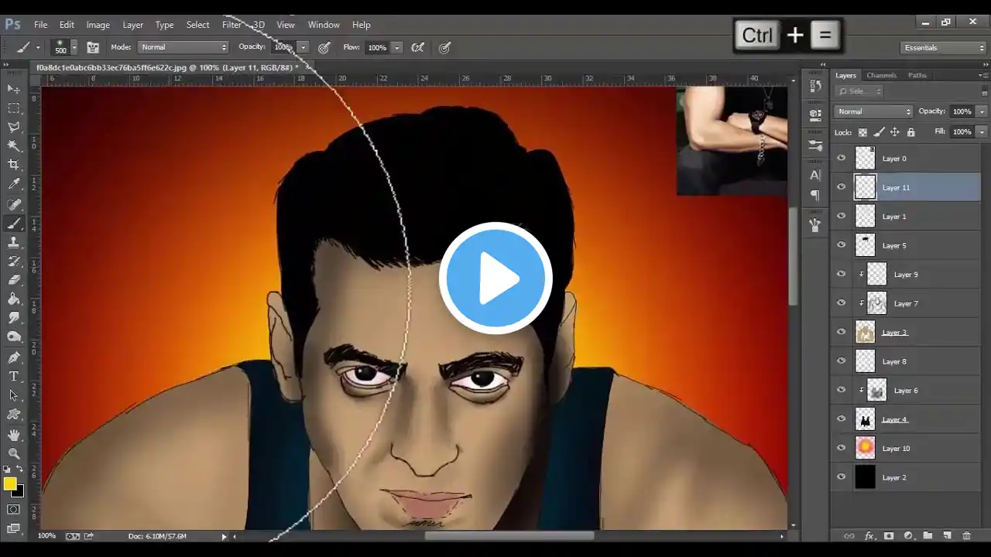Open the blending Mode dropdown in options bar

pos(183,47)
